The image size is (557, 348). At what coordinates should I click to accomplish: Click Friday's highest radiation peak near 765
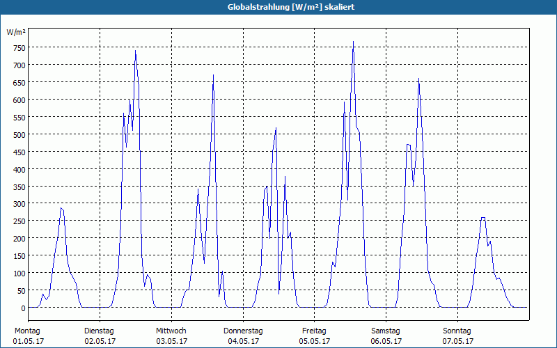pyautogui.click(x=353, y=42)
